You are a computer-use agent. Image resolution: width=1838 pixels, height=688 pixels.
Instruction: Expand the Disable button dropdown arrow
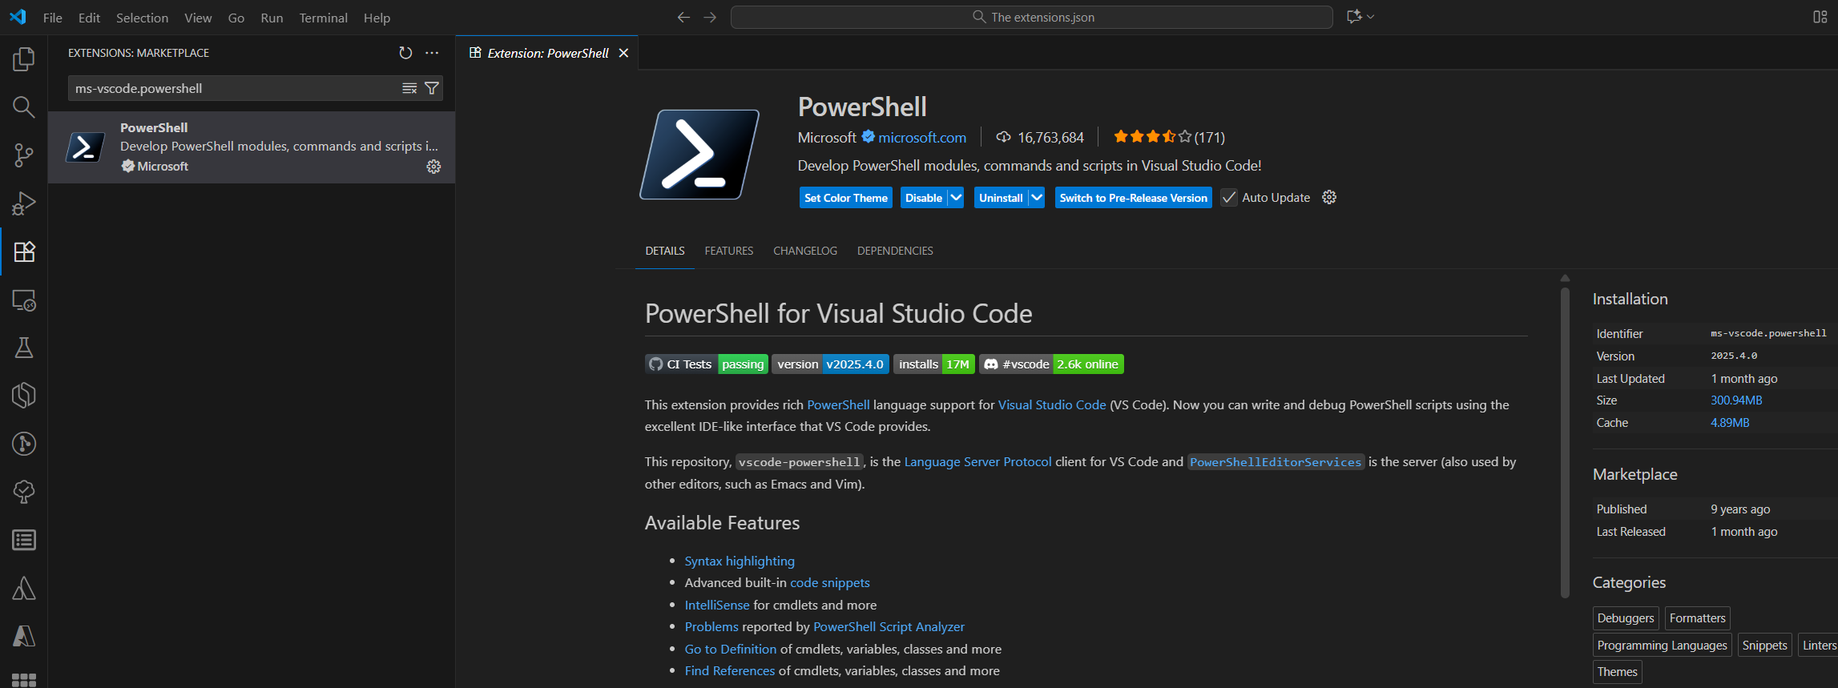click(x=956, y=197)
